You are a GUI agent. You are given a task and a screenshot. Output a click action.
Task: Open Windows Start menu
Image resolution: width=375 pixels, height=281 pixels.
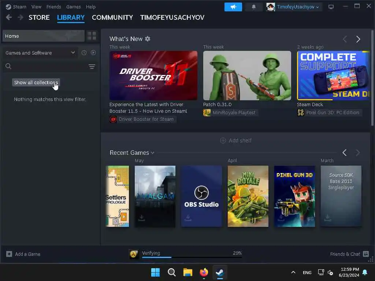click(155, 272)
